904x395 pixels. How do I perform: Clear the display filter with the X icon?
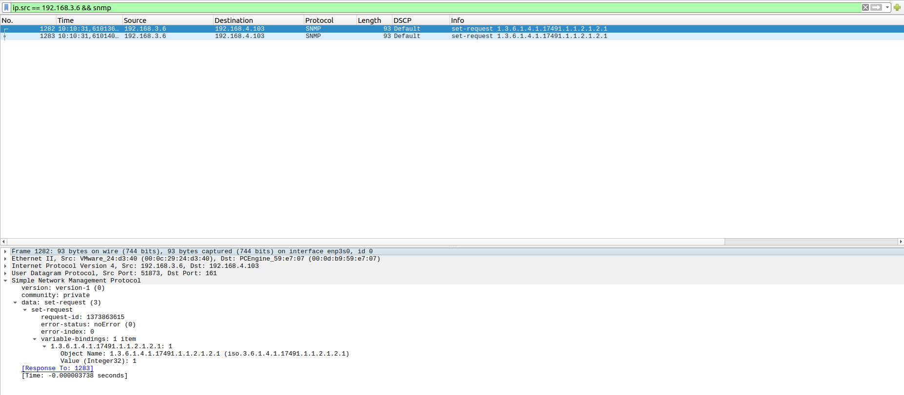865,7
